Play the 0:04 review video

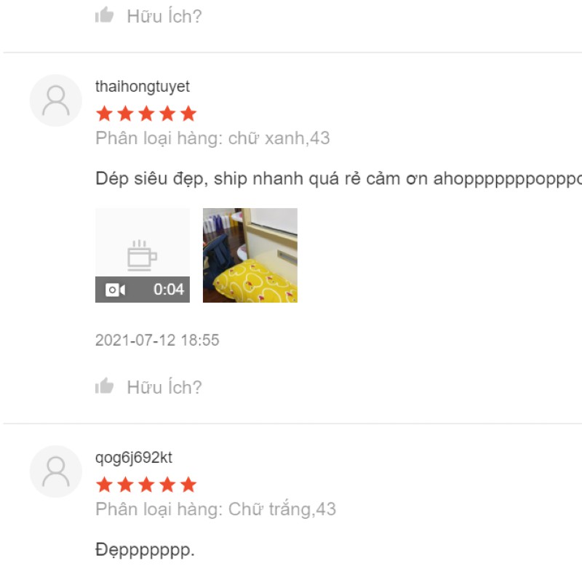(143, 255)
